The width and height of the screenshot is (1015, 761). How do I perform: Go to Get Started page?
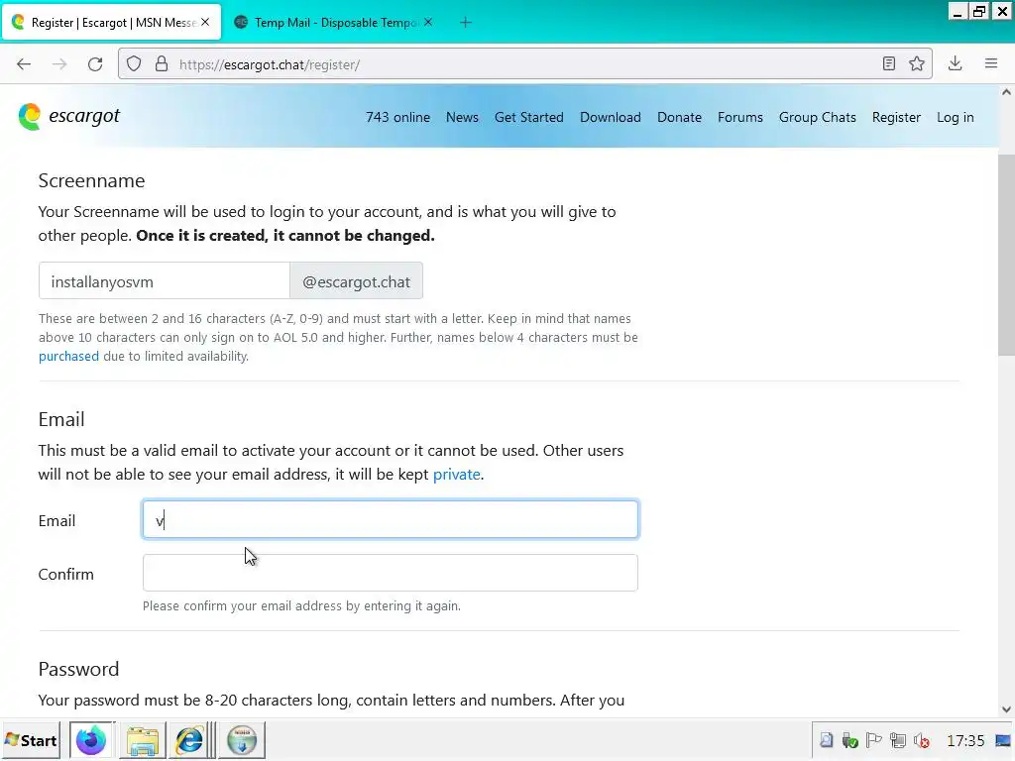pos(529,117)
